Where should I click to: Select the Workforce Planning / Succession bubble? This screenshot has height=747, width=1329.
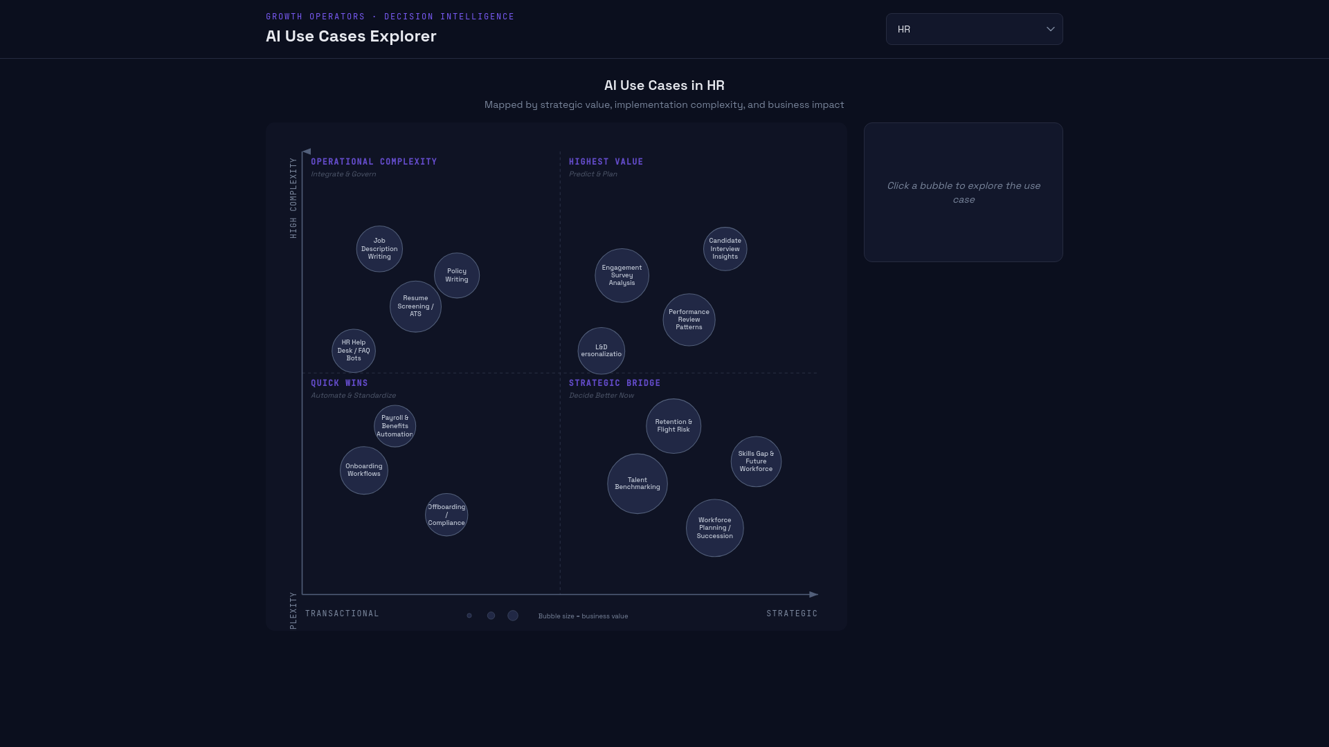[714, 528]
